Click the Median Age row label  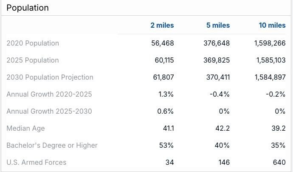coord(25,129)
